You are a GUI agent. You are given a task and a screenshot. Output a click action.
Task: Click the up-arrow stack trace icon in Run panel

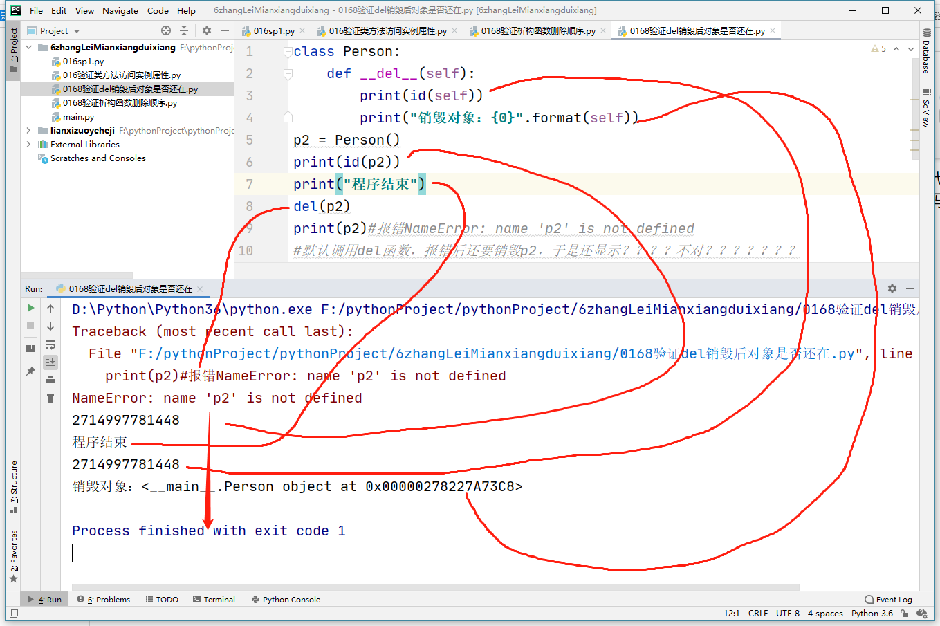50,308
